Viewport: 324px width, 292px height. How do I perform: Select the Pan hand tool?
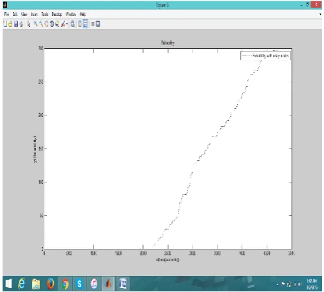tap(46, 24)
